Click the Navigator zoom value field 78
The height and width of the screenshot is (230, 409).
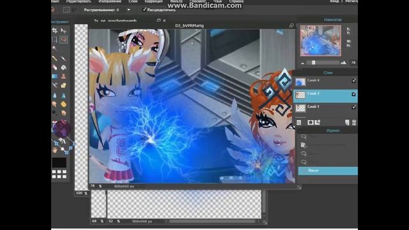click(353, 63)
